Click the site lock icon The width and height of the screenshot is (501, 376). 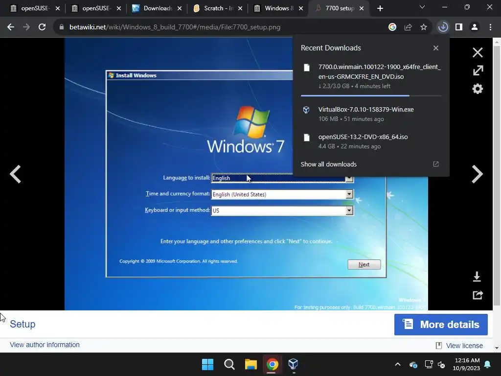[x=62, y=27]
